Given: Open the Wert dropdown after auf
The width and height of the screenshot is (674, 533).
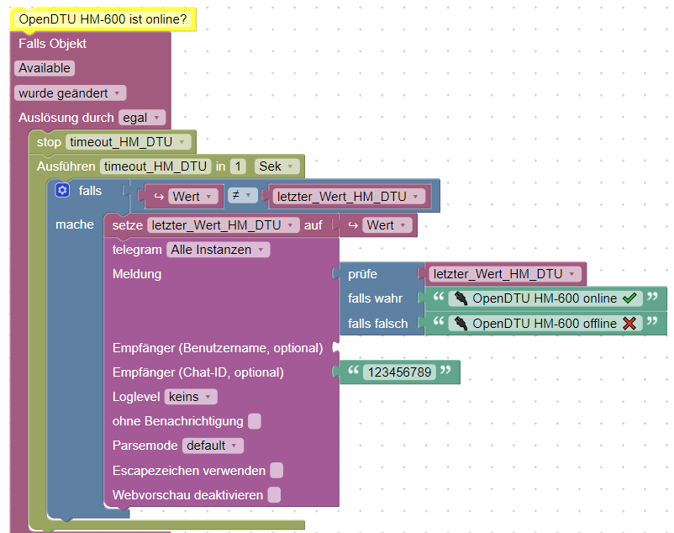Looking at the screenshot, I should (x=387, y=225).
